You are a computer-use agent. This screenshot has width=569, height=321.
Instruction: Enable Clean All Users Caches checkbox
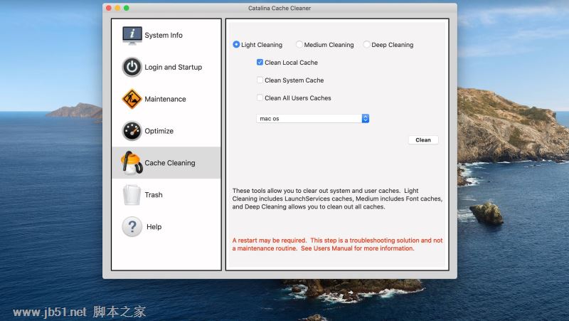tap(260, 98)
